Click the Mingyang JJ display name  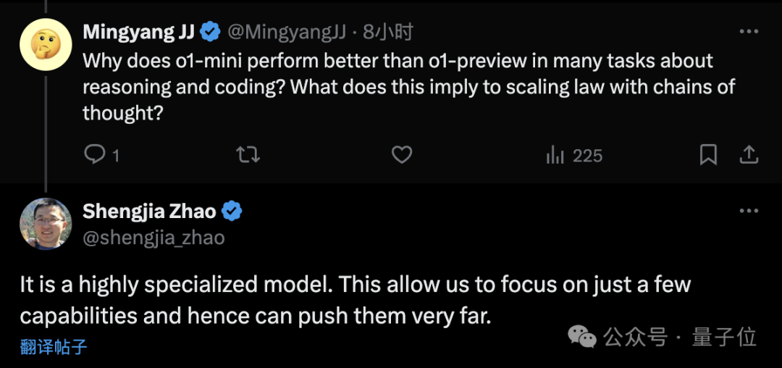click(x=138, y=32)
